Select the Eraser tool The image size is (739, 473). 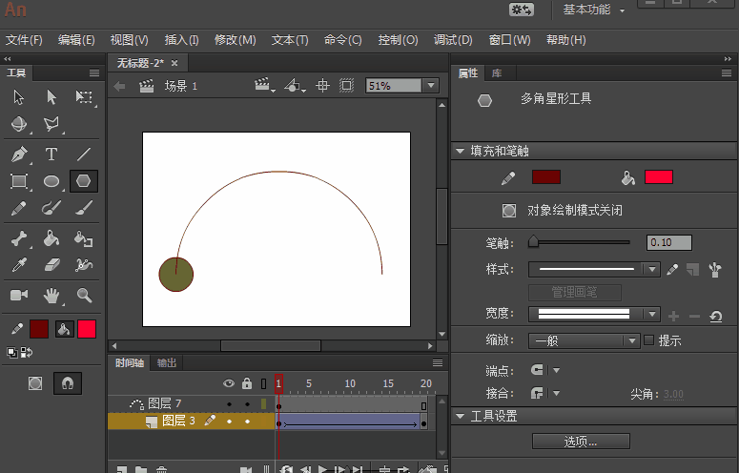point(51,265)
